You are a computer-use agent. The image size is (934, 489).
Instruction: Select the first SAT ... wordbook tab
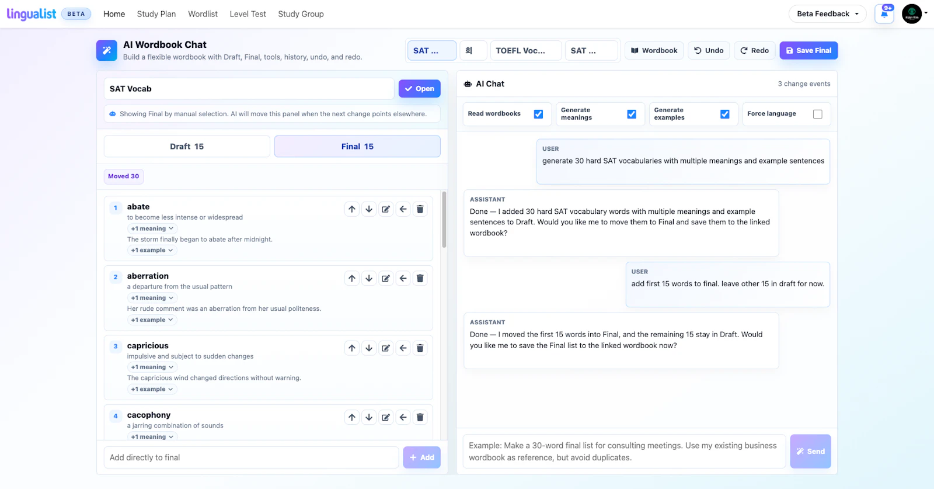pos(432,51)
